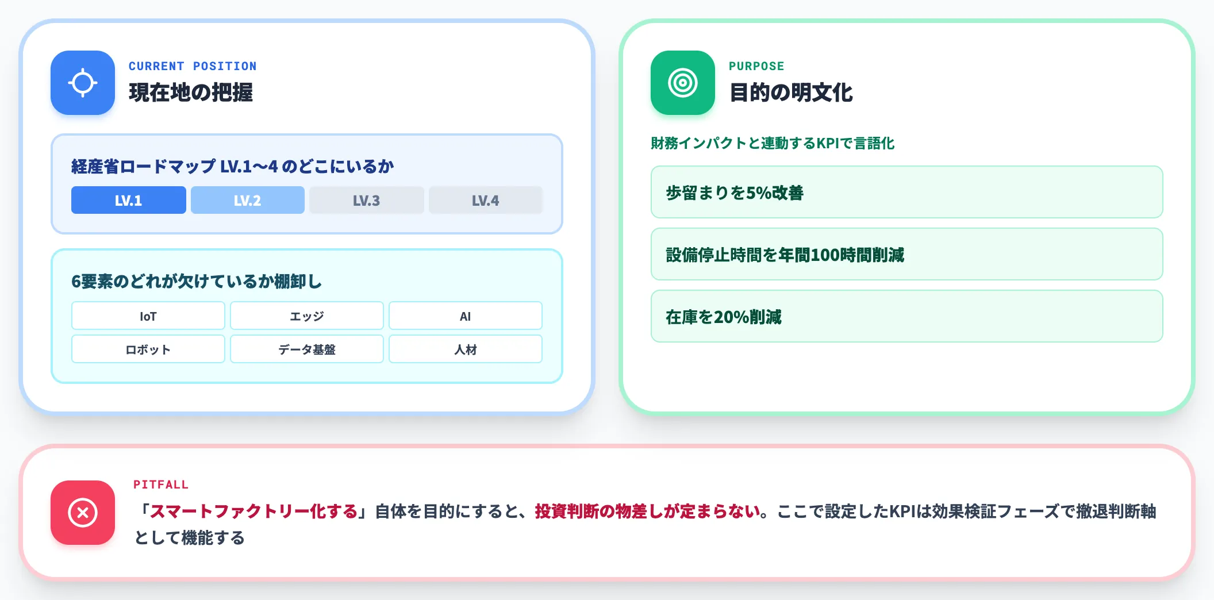Viewport: 1214px width, 600px height.
Task: Click the 現在地の把握 heading
Action: point(191,93)
